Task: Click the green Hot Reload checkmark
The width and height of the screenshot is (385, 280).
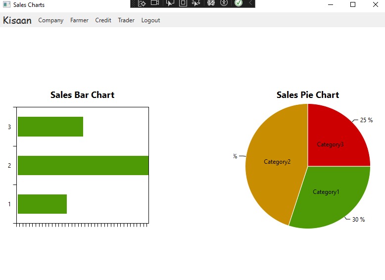Action: 239,3
